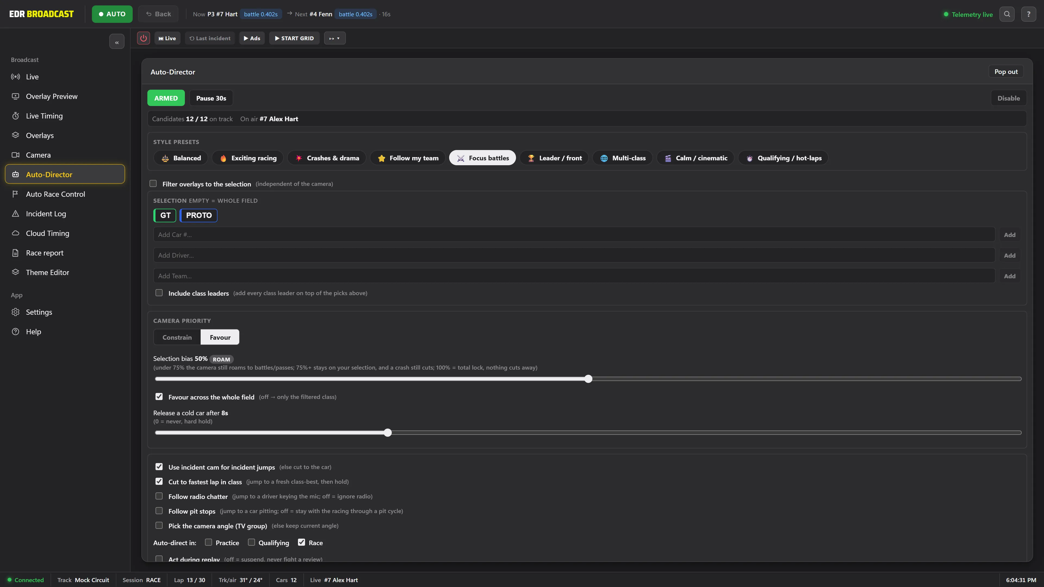Image resolution: width=1044 pixels, height=587 pixels.
Task: Open the Race report document item
Action: [x=65, y=253]
